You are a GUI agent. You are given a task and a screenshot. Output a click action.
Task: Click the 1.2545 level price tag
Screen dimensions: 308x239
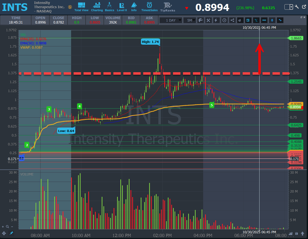[x=296, y=82]
